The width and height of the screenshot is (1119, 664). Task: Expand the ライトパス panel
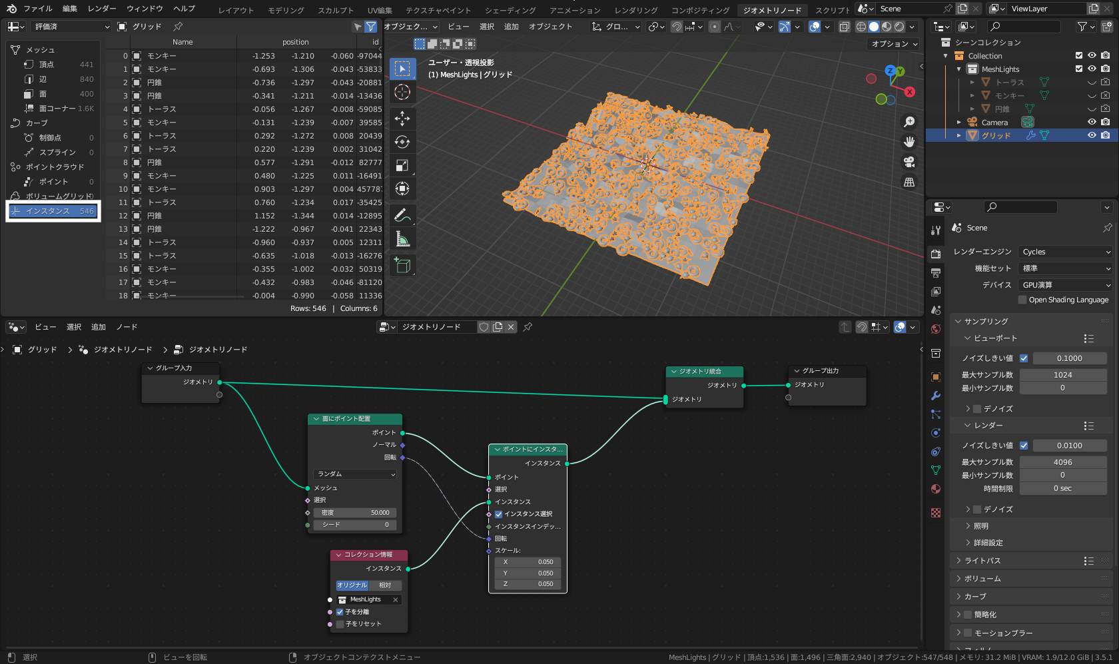click(982, 561)
